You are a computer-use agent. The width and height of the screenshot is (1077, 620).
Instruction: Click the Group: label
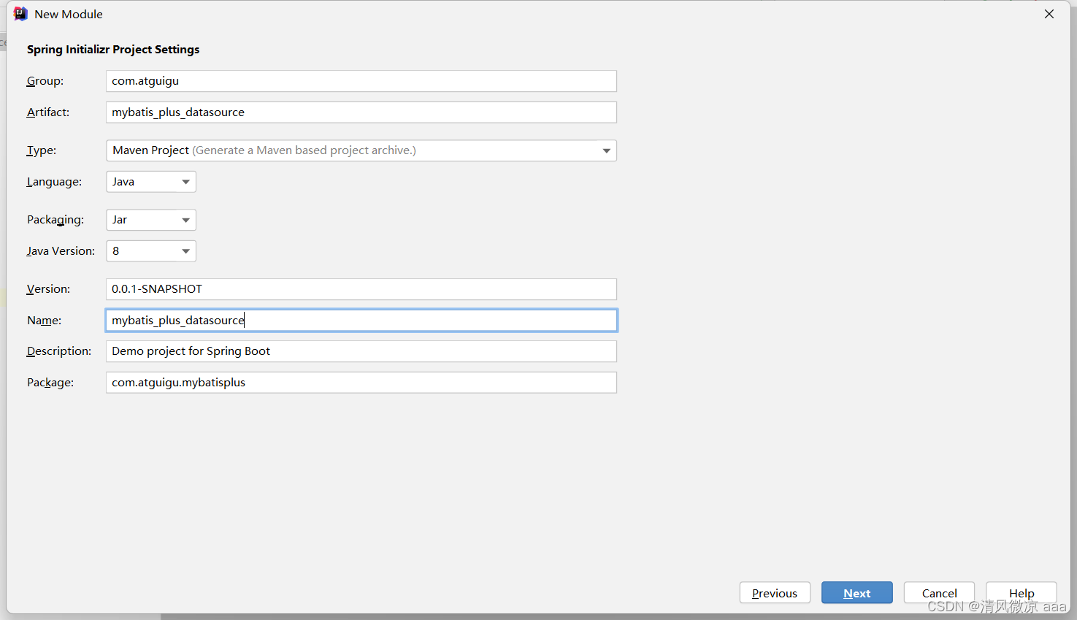45,81
